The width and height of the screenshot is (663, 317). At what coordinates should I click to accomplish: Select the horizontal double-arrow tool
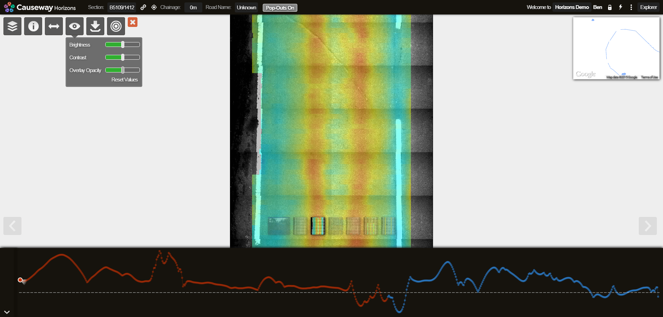click(x=54, y=26)
